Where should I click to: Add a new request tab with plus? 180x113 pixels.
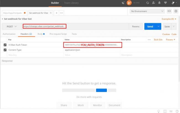tap(56, 13)
